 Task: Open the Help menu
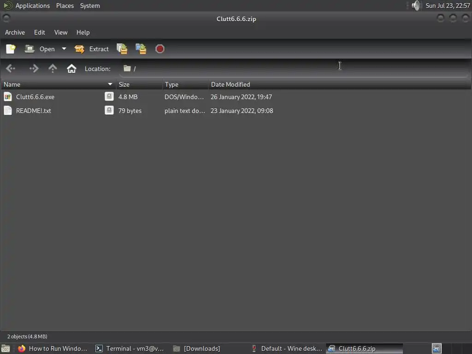83,32
